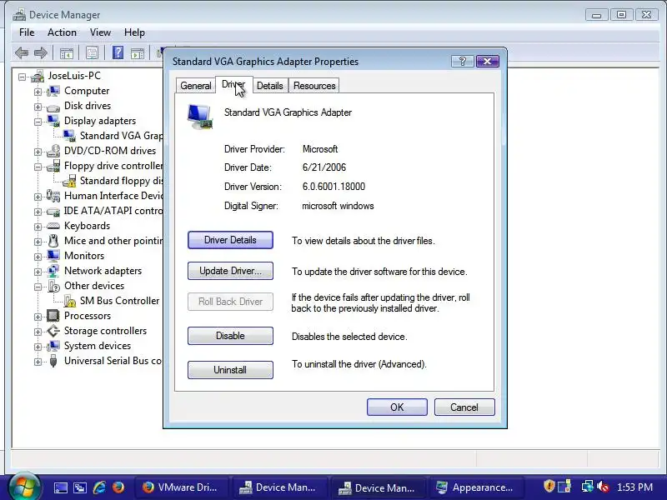Click the blue Help question-mark toolbar icon
667x500 pixels.
[x=118, y=52]
